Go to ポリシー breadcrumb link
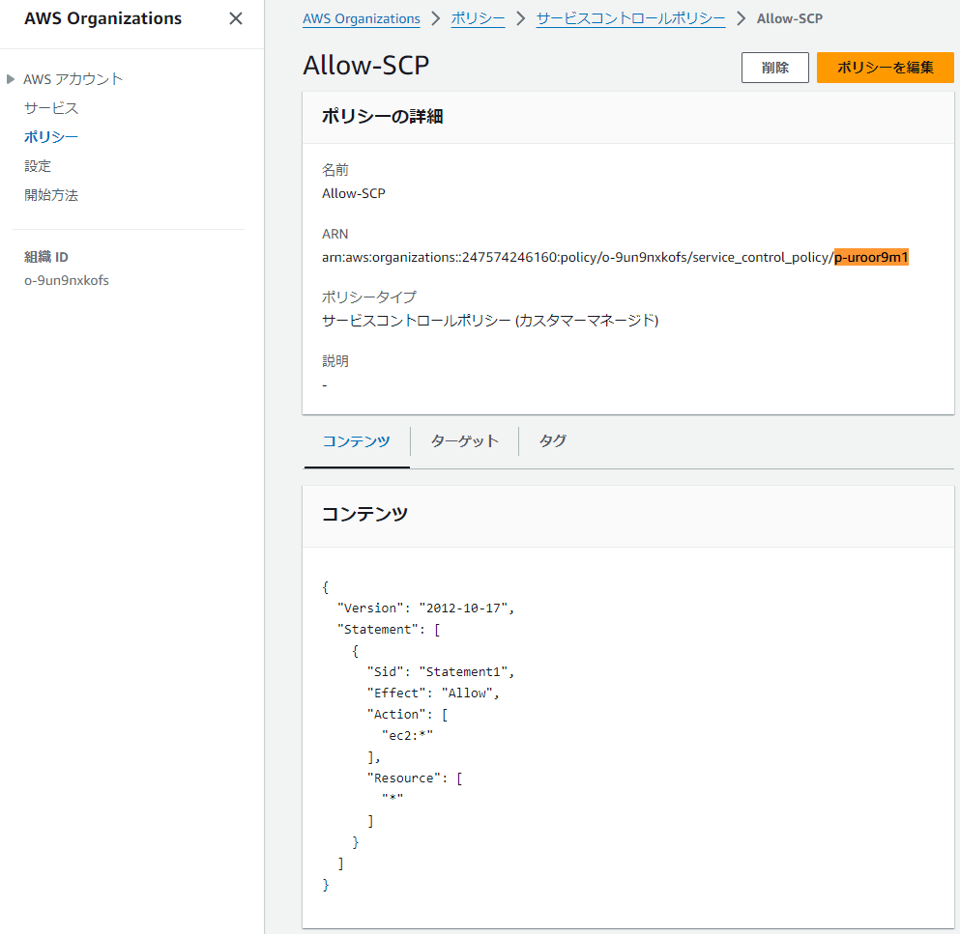The width and height of the screenshot is (960, 934). click(478, 19)
